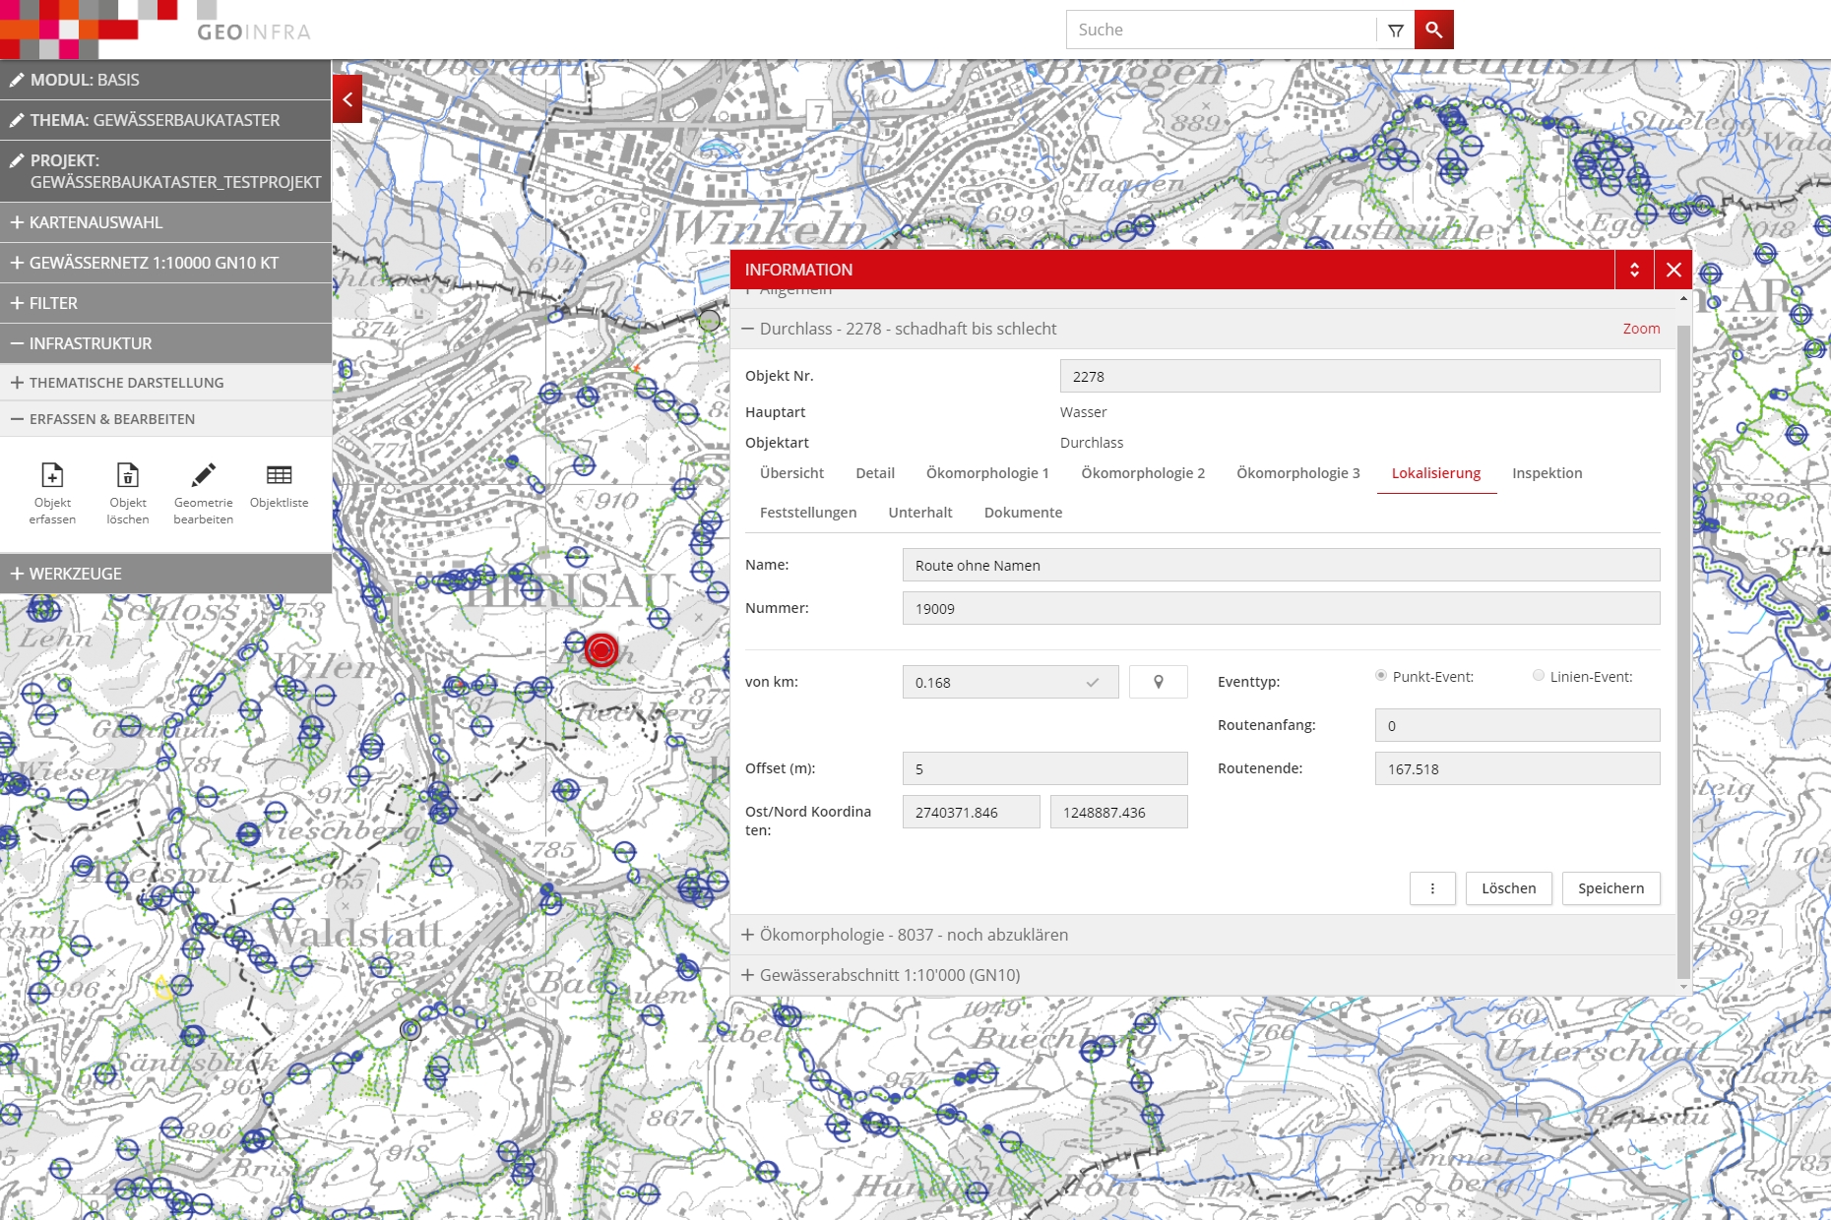Screen dimensions: 1831x1220
Task: Click the Speichern button
Action: [1610, 888]
